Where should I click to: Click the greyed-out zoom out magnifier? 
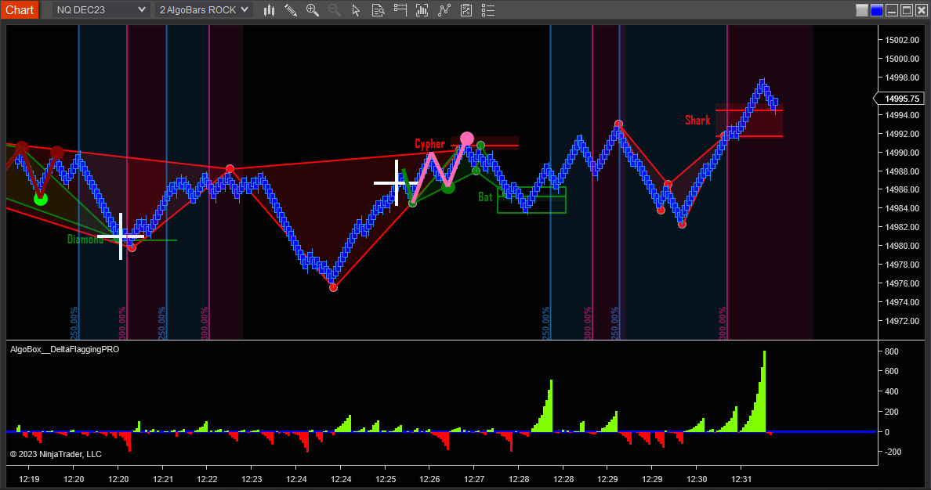335,9
